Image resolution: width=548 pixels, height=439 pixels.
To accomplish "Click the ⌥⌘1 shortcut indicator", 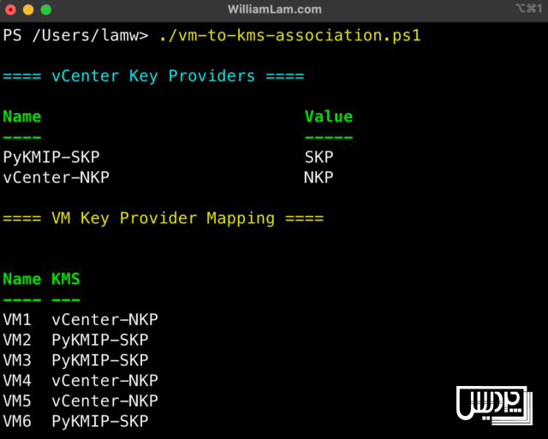I will click(x=529, y=9).
